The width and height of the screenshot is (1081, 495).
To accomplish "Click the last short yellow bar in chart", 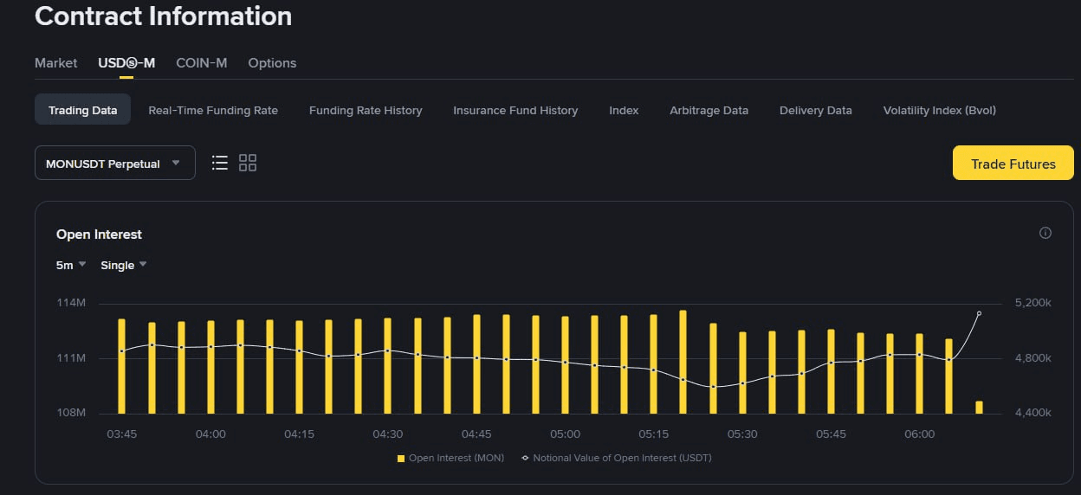I will point(979,408).
